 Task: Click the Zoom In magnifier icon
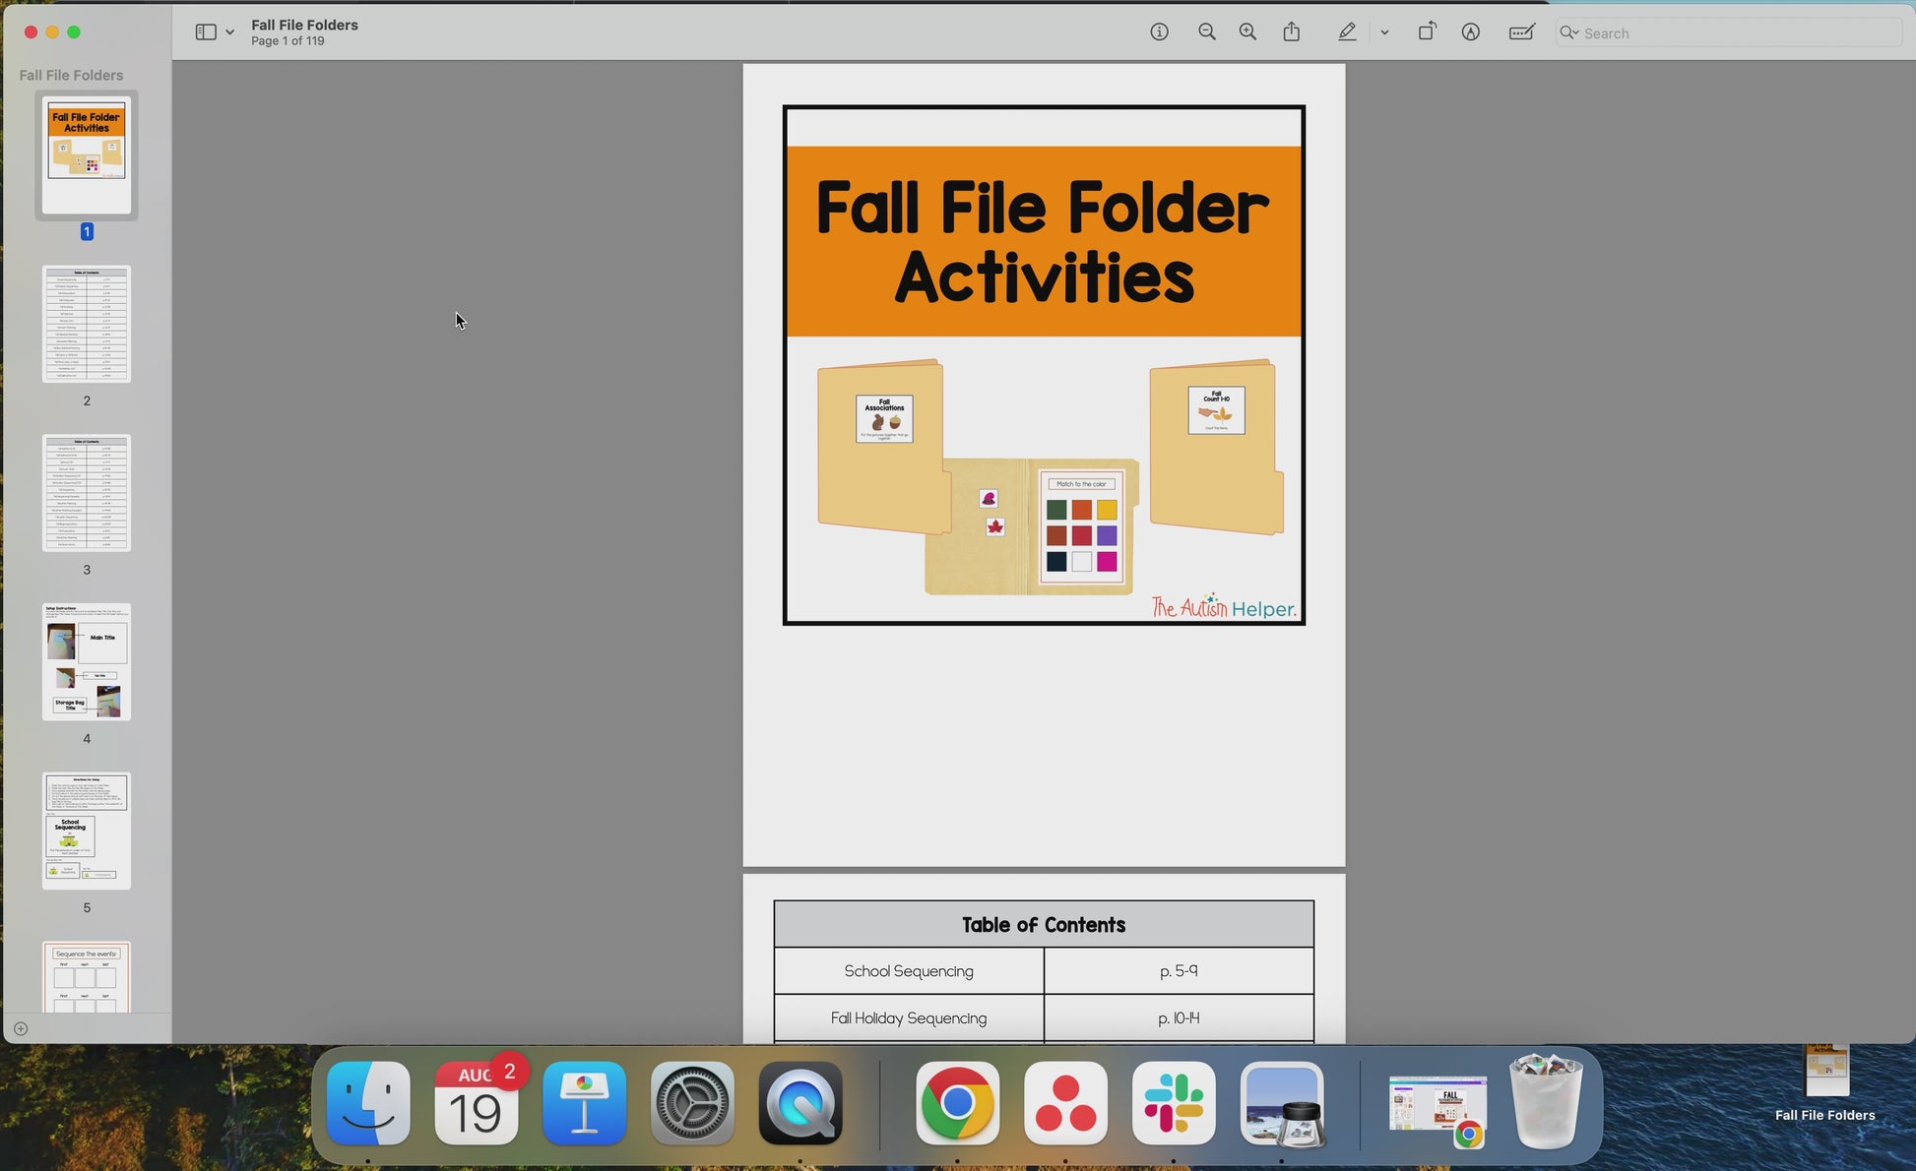[1247, 32]
